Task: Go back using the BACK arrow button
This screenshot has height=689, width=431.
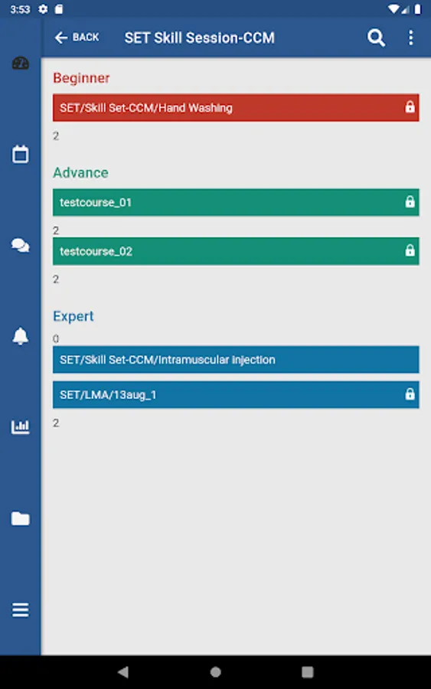Action: 77,38
